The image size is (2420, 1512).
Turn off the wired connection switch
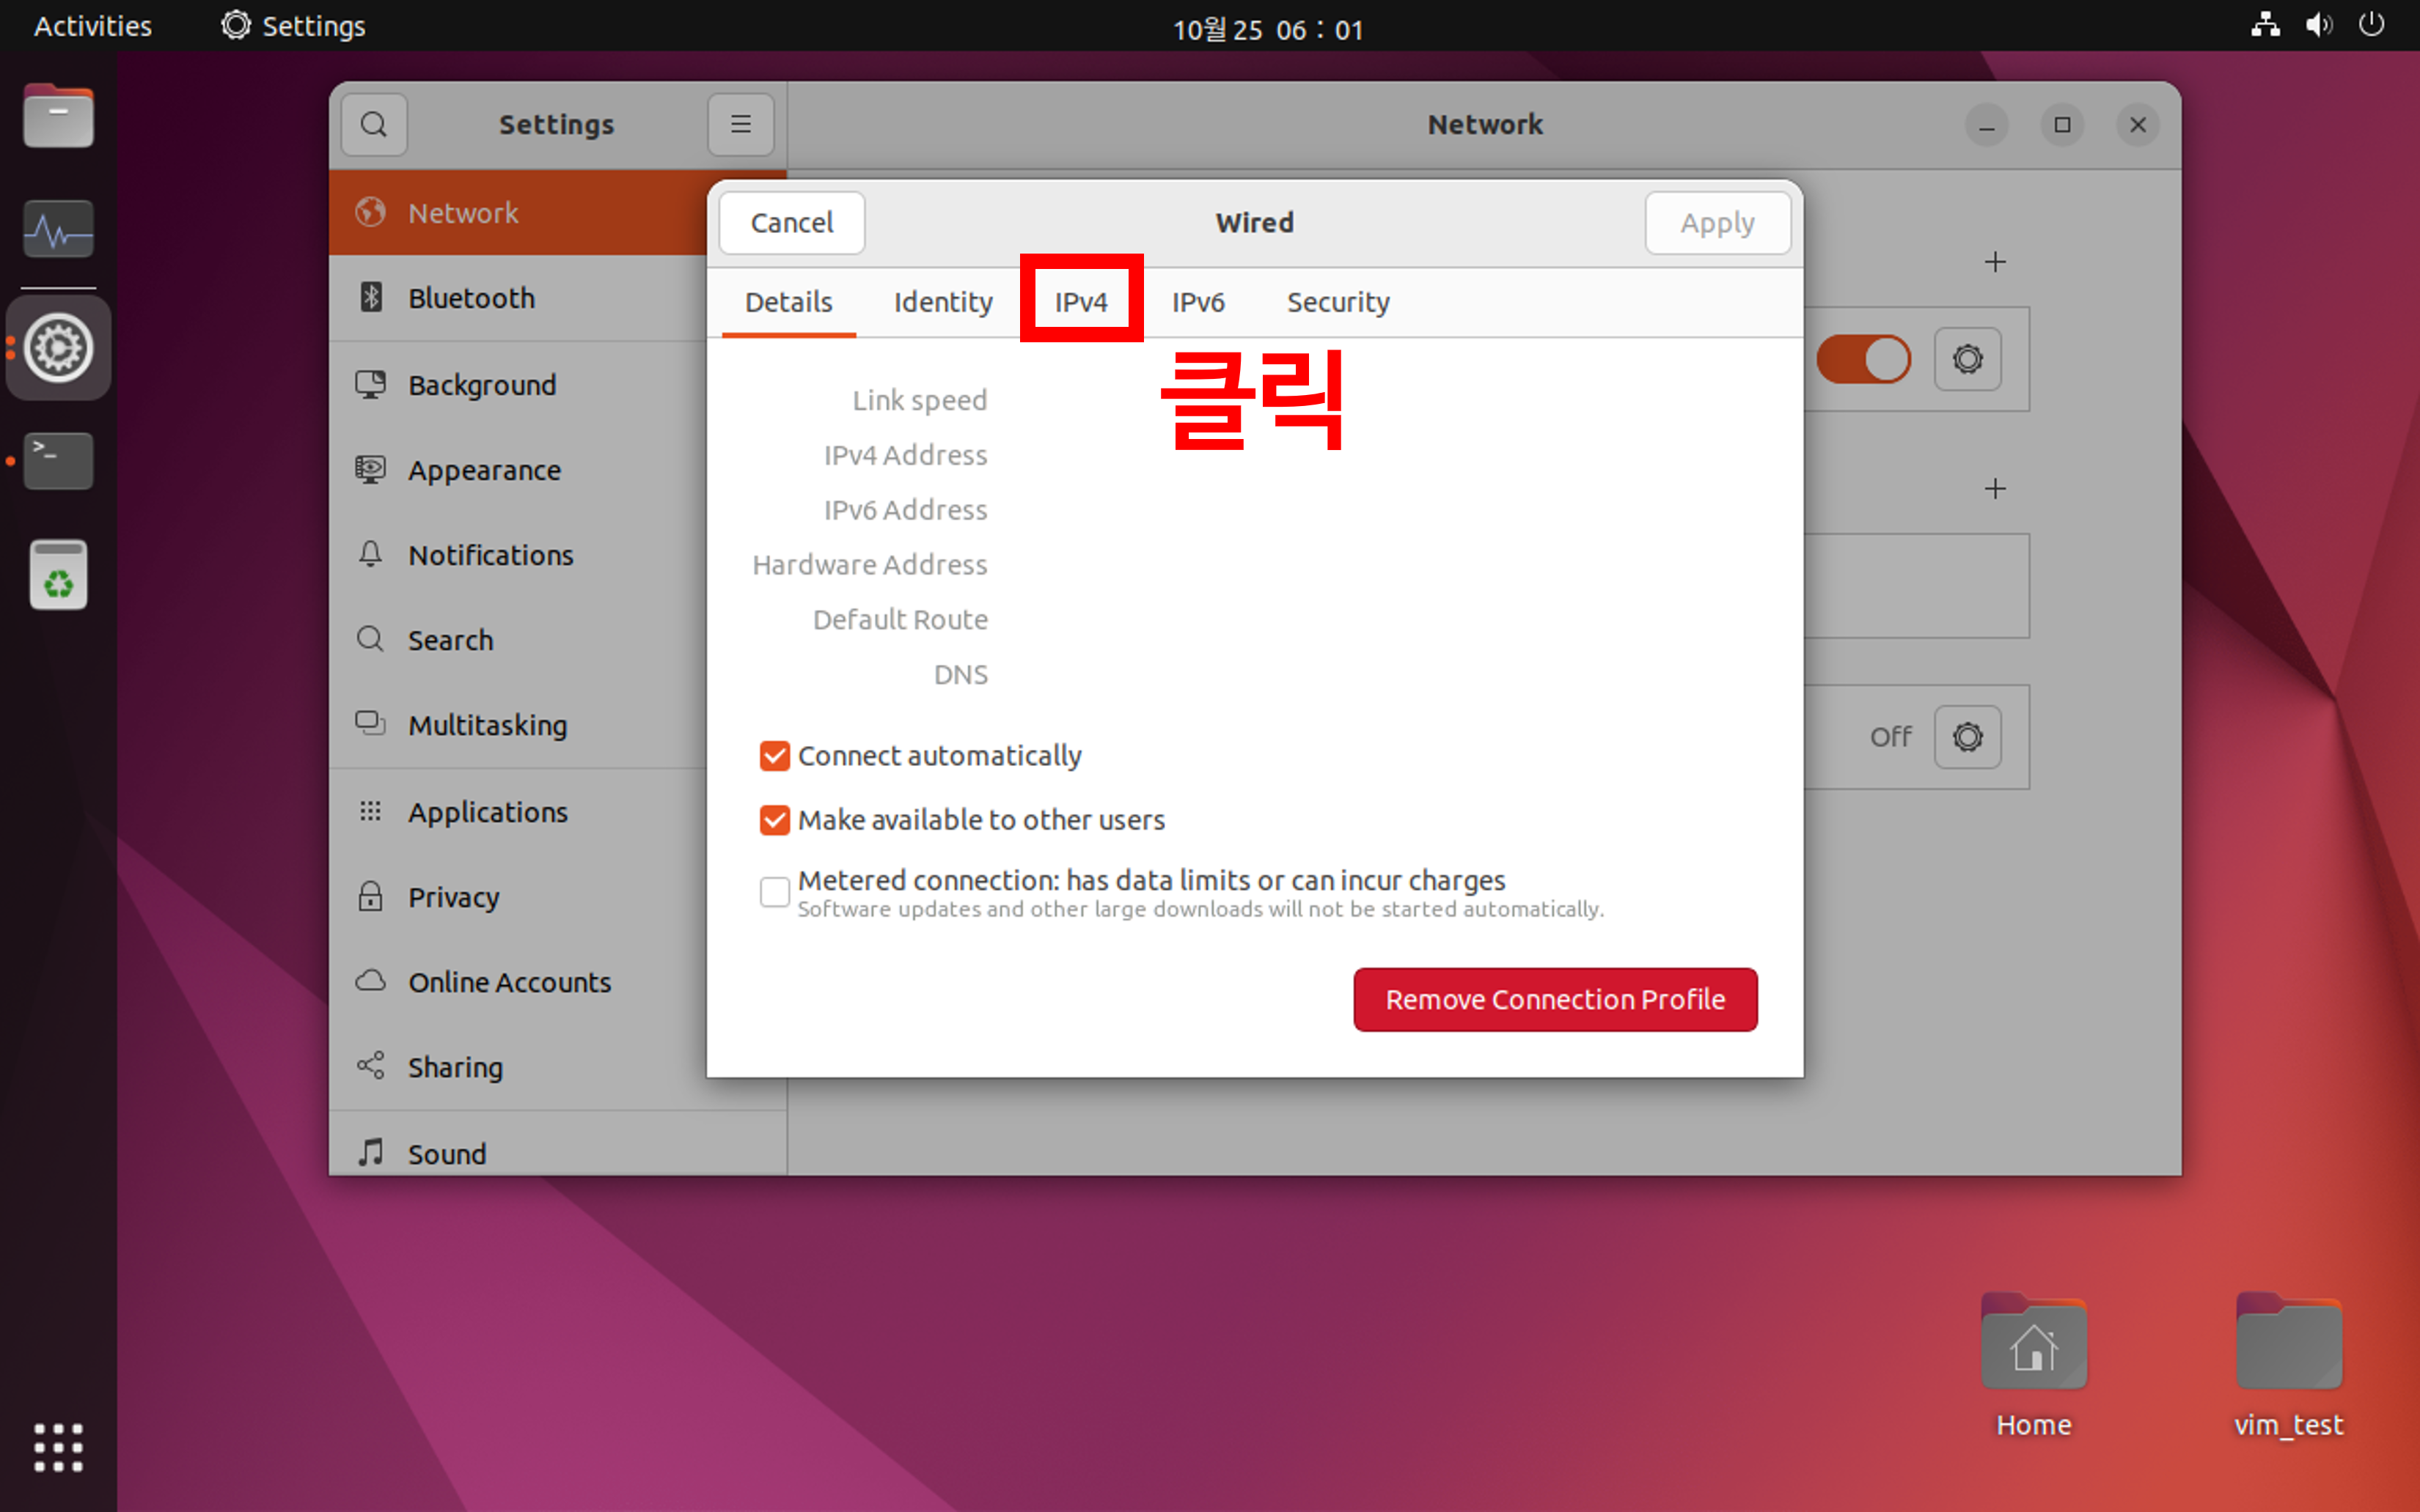click(1863, 359)
